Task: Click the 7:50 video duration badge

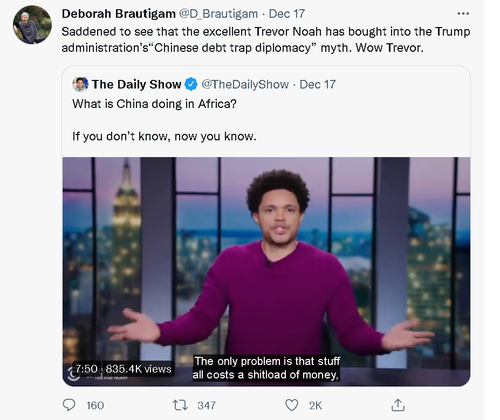Action: coord(86,369)
